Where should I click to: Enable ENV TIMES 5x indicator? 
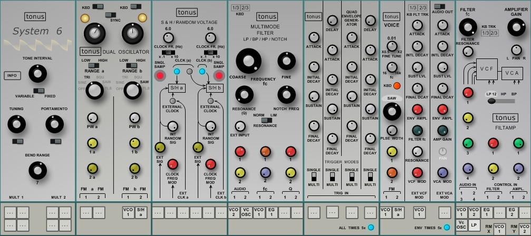tap(447, 228)
